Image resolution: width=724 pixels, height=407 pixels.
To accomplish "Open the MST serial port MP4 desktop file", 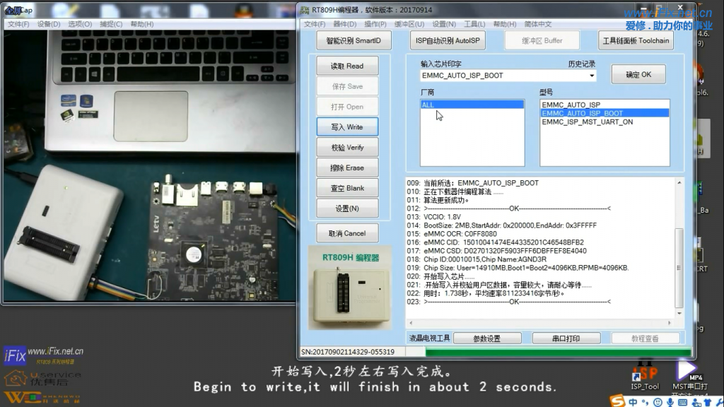I will [687, 373].
